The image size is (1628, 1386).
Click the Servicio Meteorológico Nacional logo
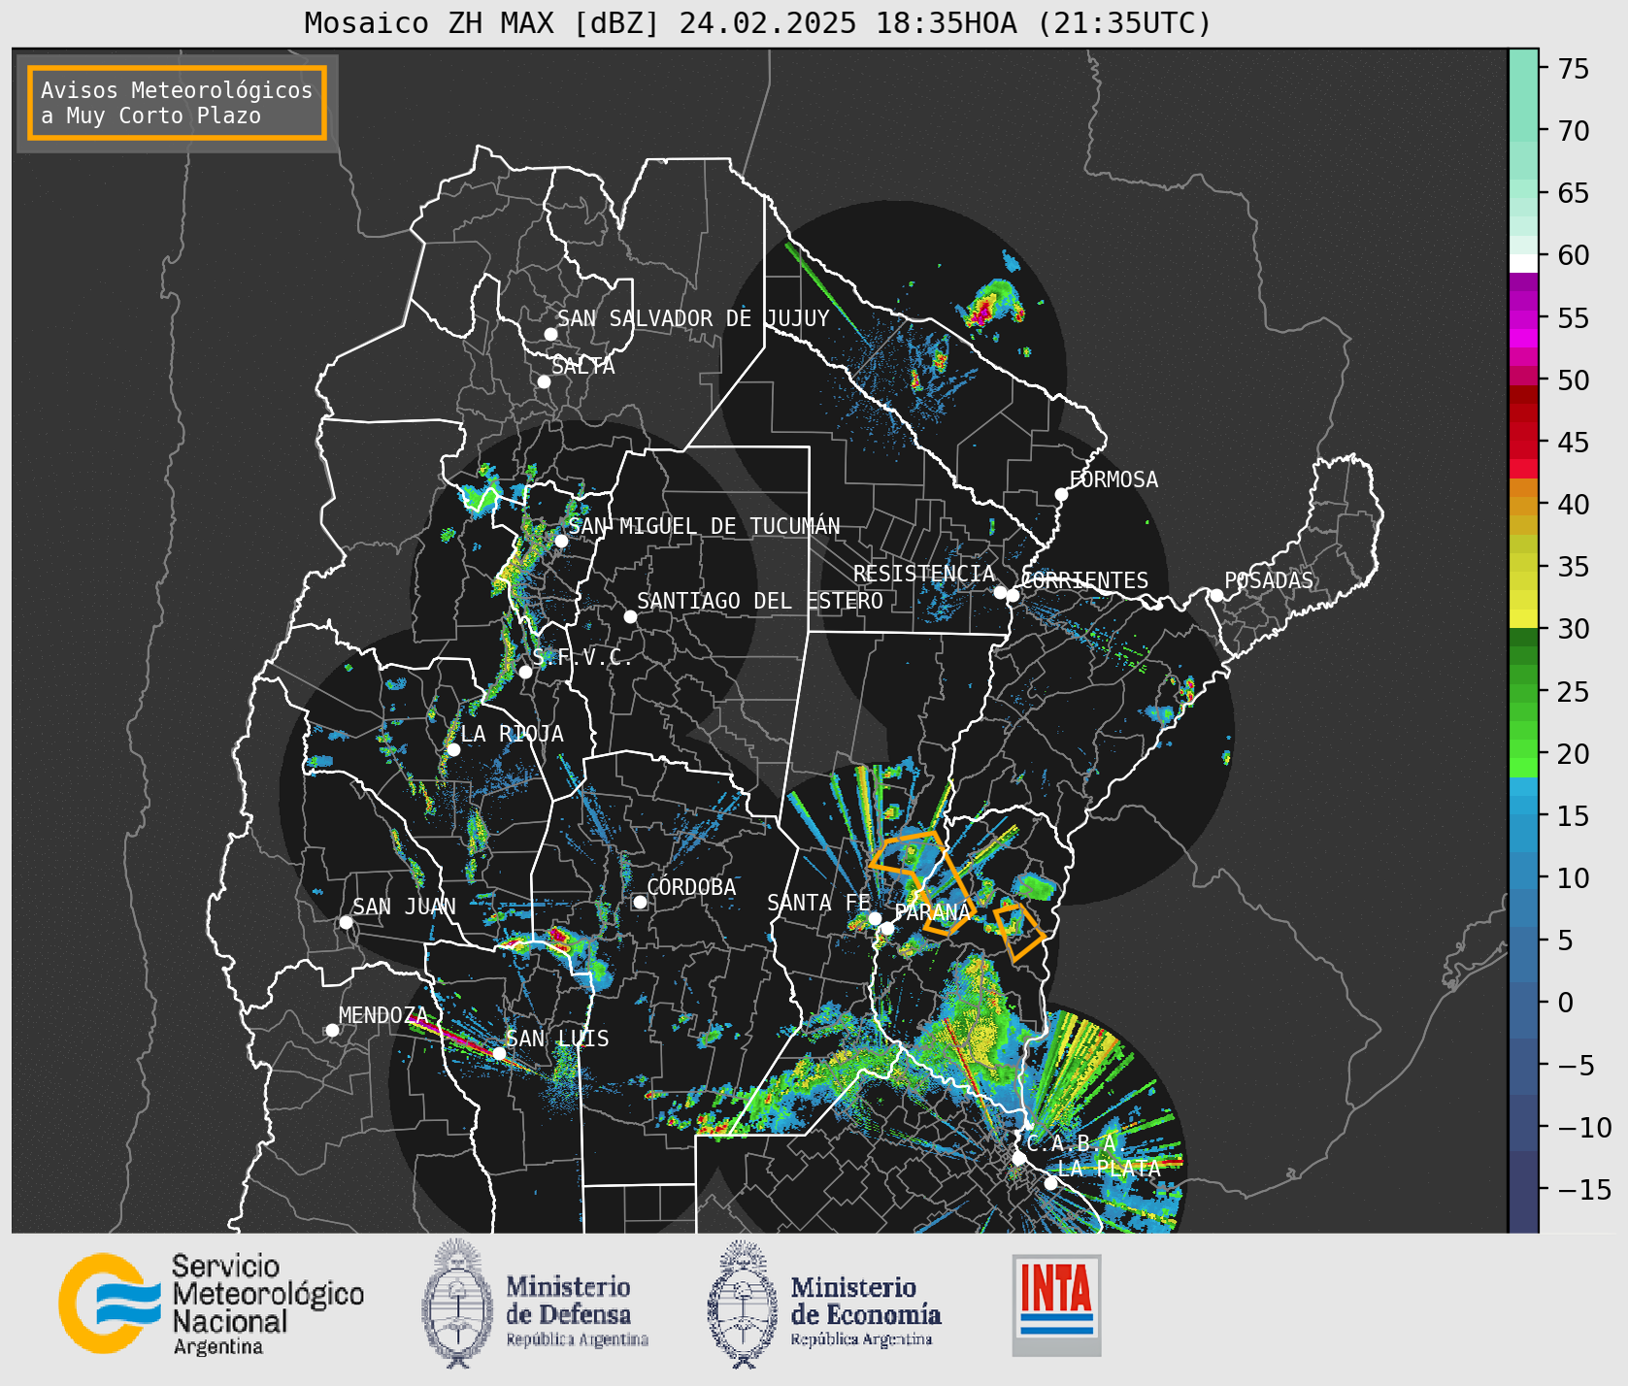(212, 1303)
